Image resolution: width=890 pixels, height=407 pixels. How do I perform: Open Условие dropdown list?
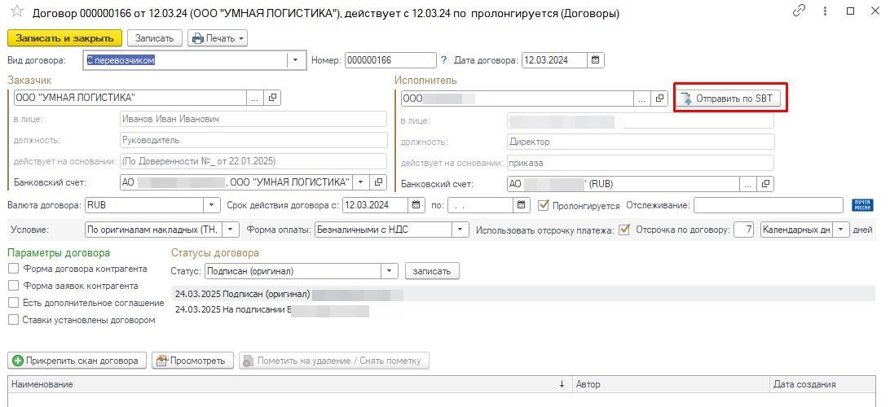pyautogui.click(x=231, y=230)
